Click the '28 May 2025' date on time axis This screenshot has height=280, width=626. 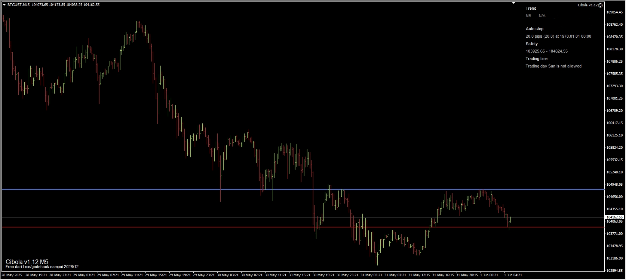[x=12, y=275]
